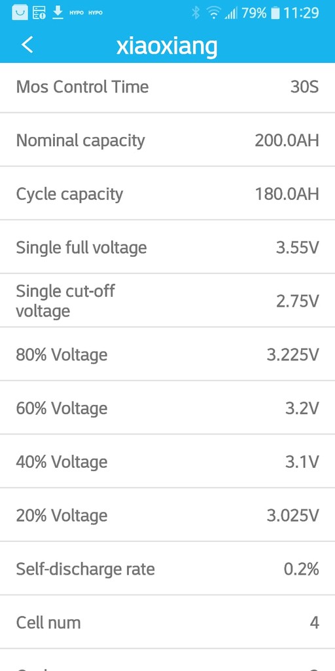Tap the back arrow in header
This screenshot has height=671, width=335.
[x=27, y=45]
